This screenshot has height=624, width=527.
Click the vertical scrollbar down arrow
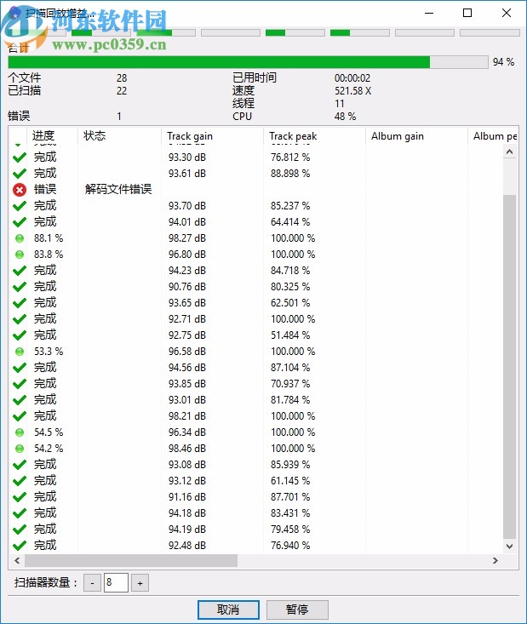[509, 547]
